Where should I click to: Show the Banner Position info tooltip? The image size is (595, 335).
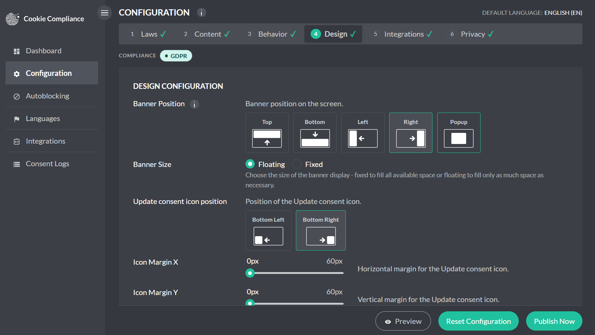(x=194, y=104)
